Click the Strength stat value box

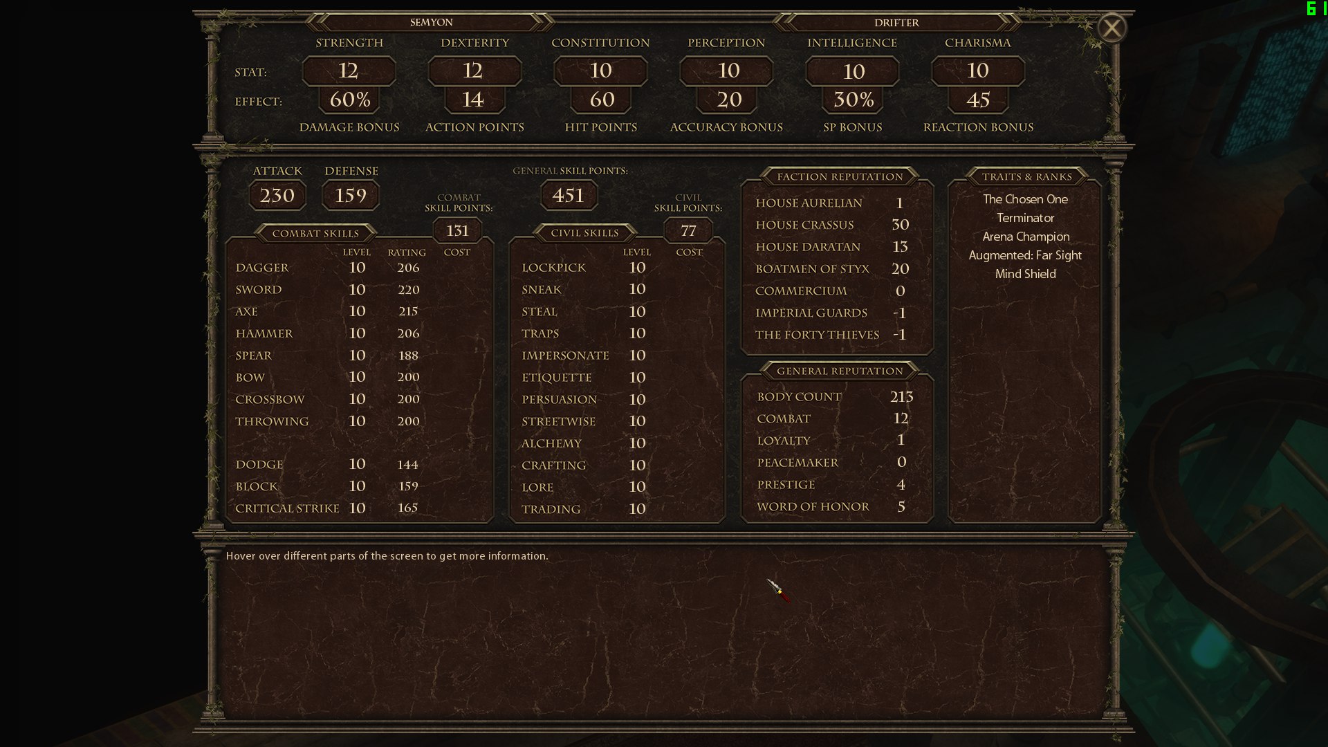[x=349, y=71]
